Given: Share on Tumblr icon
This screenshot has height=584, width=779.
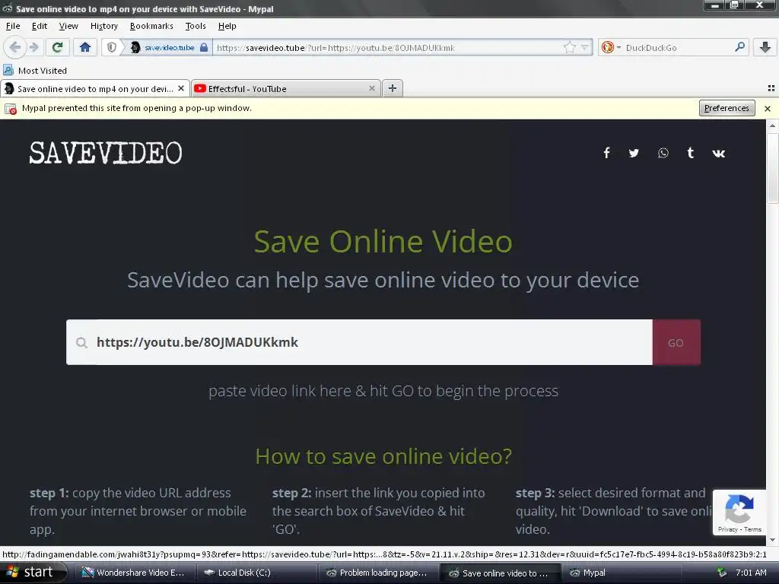Looking at the screenshot, I should [690, 153].
